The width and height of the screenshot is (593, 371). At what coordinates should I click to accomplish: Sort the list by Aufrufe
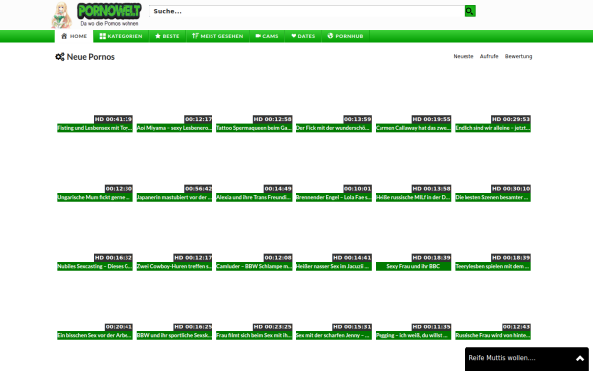(489, 56)
